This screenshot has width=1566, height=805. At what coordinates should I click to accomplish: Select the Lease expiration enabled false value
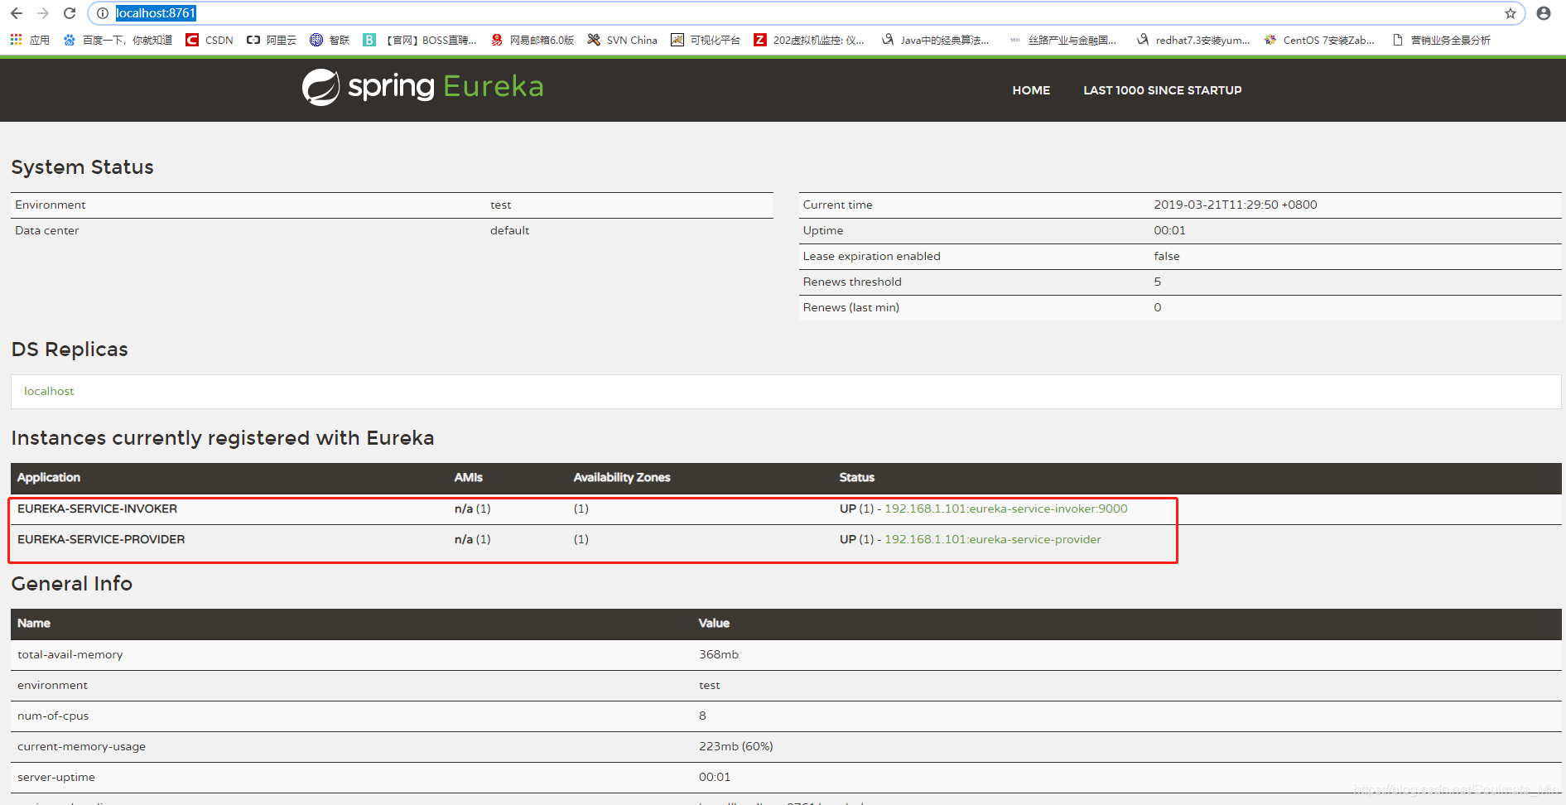(x=1166, y=256)
